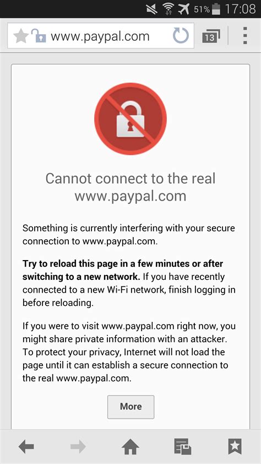Tap the open padlock security icon

coord(39,36)
